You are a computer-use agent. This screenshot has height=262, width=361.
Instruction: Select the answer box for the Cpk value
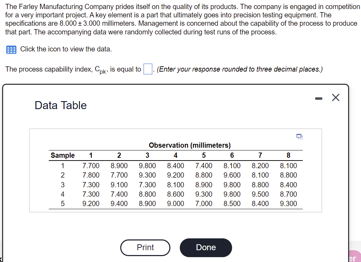coord(147,69)
